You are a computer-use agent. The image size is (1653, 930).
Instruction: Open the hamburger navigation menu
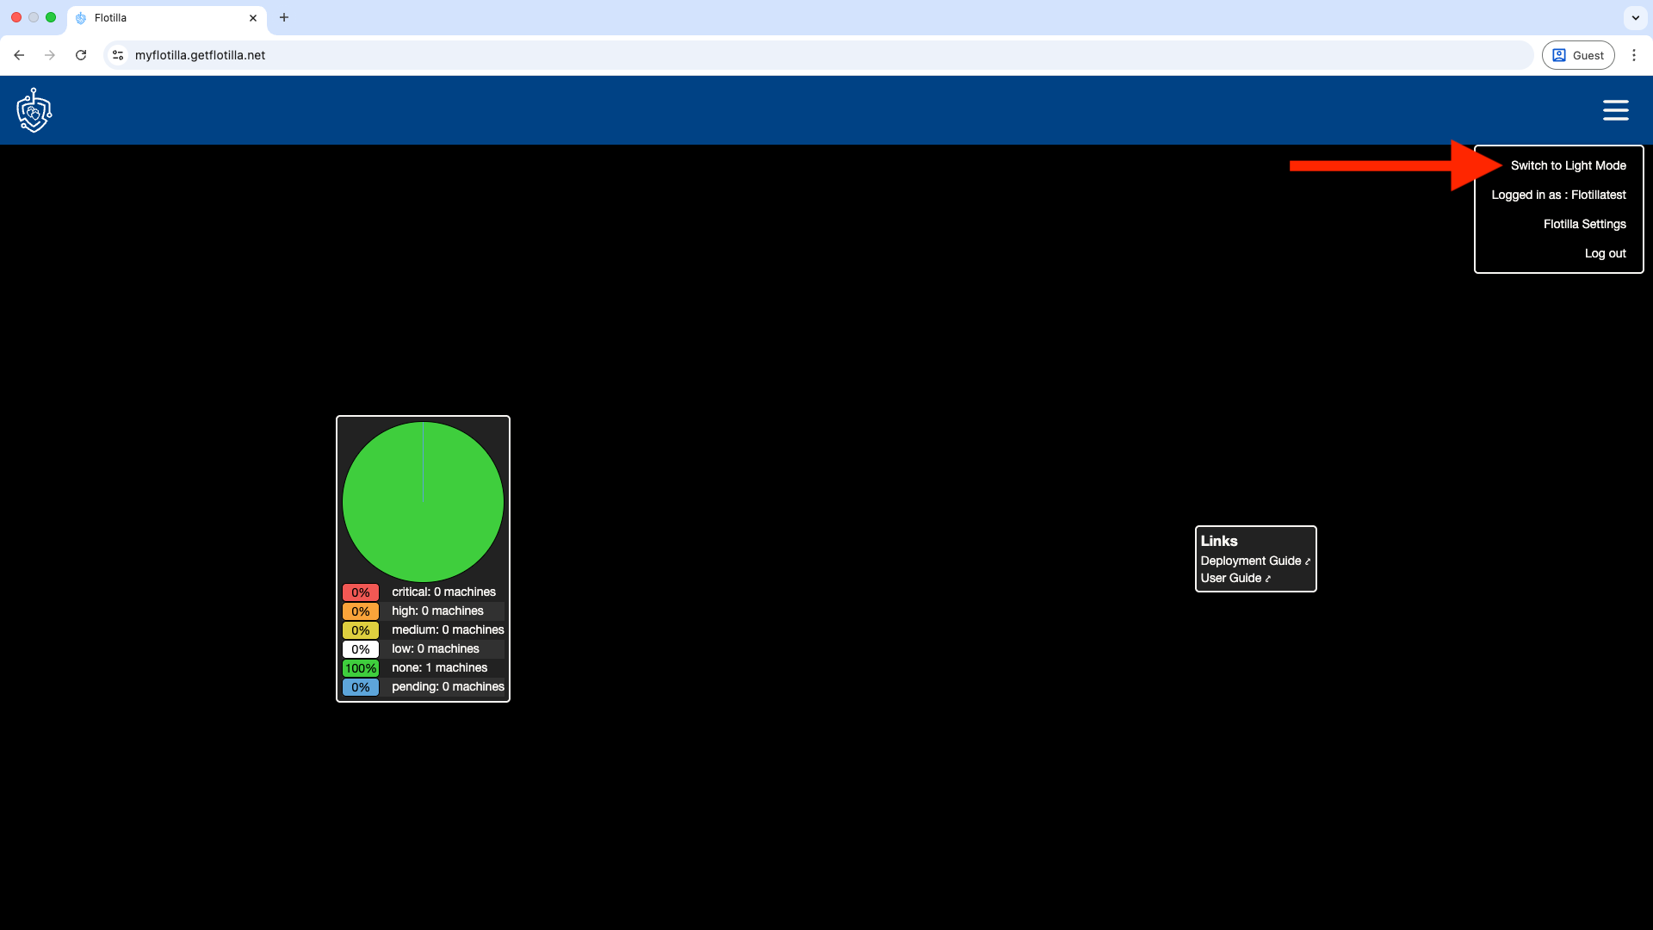[x=1615, y=110]
